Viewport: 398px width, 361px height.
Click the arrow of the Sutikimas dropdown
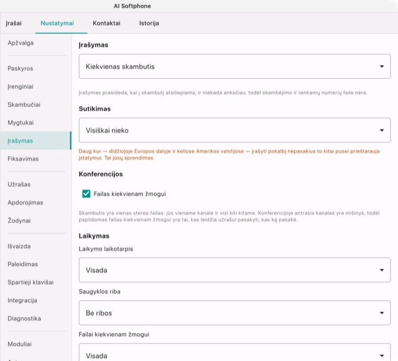point(381,130)
